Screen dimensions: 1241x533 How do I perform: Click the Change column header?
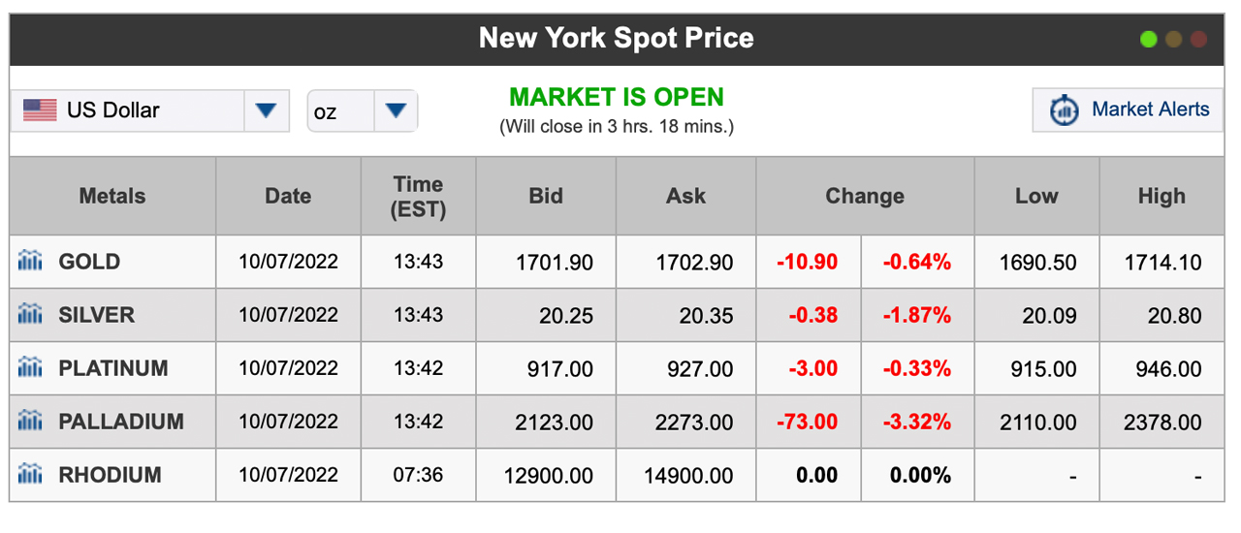click(x=864, y=196)
